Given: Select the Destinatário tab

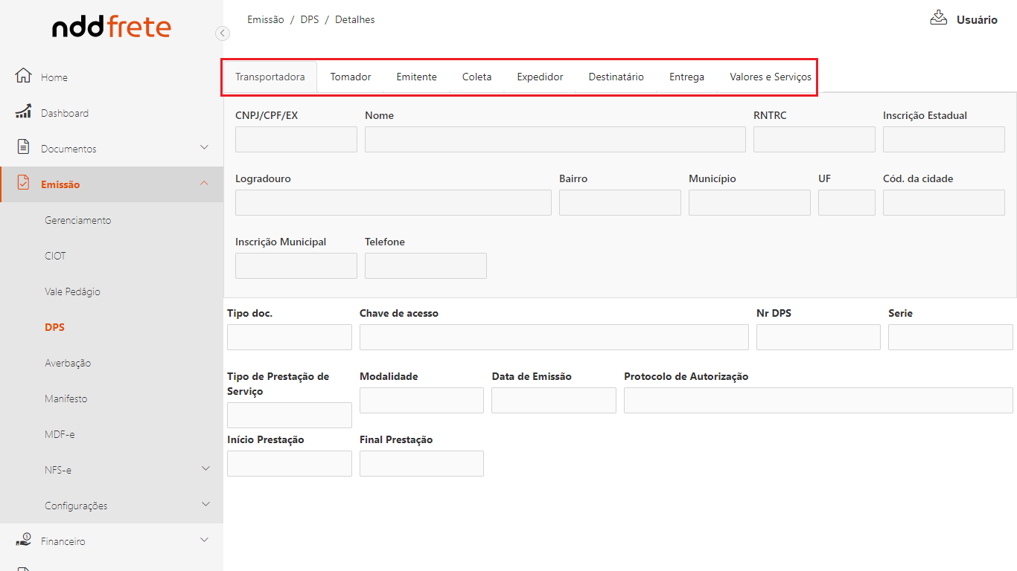Looking at the screenshot, I should [x=616, y=77].
